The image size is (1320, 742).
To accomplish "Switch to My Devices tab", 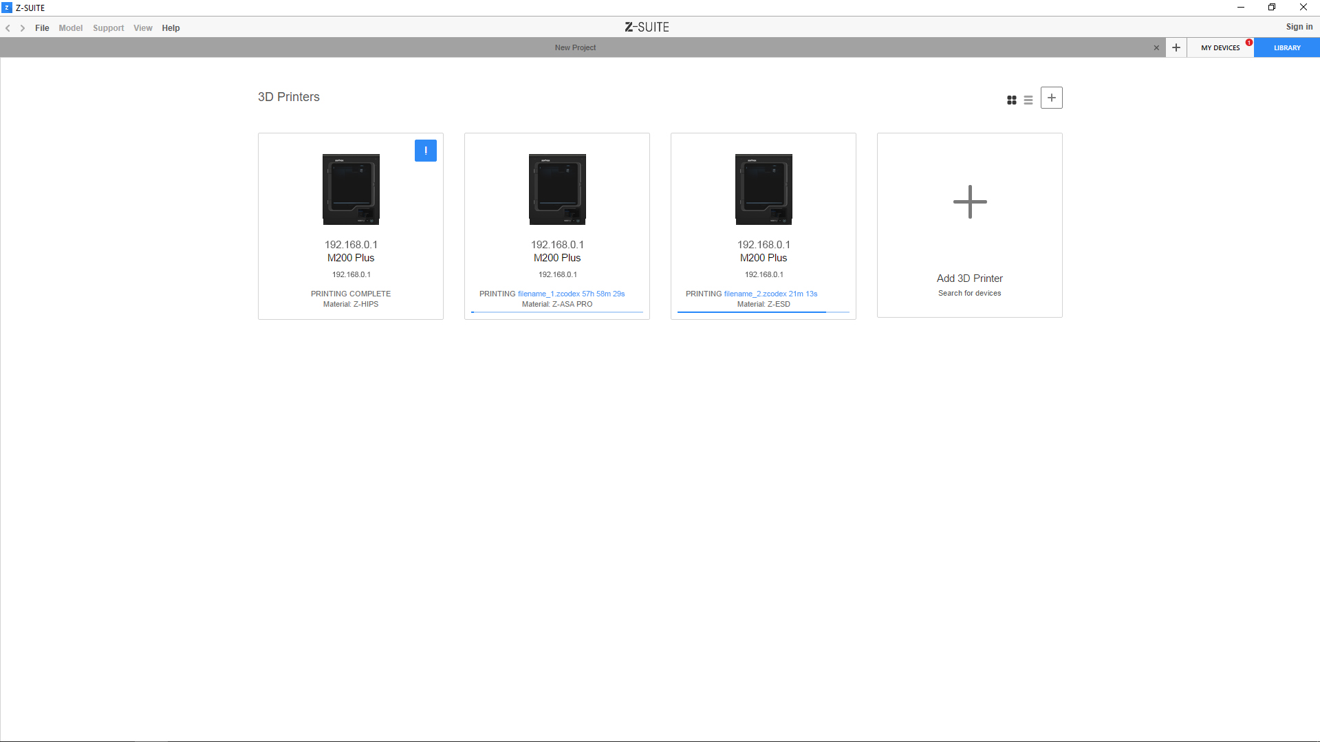I will (x=1220, y=47).
